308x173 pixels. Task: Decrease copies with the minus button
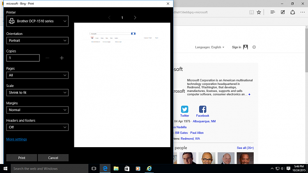pos(47,58)
